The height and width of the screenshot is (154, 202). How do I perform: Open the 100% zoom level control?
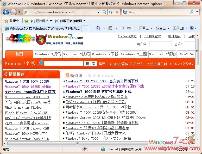tap(185, 149)
